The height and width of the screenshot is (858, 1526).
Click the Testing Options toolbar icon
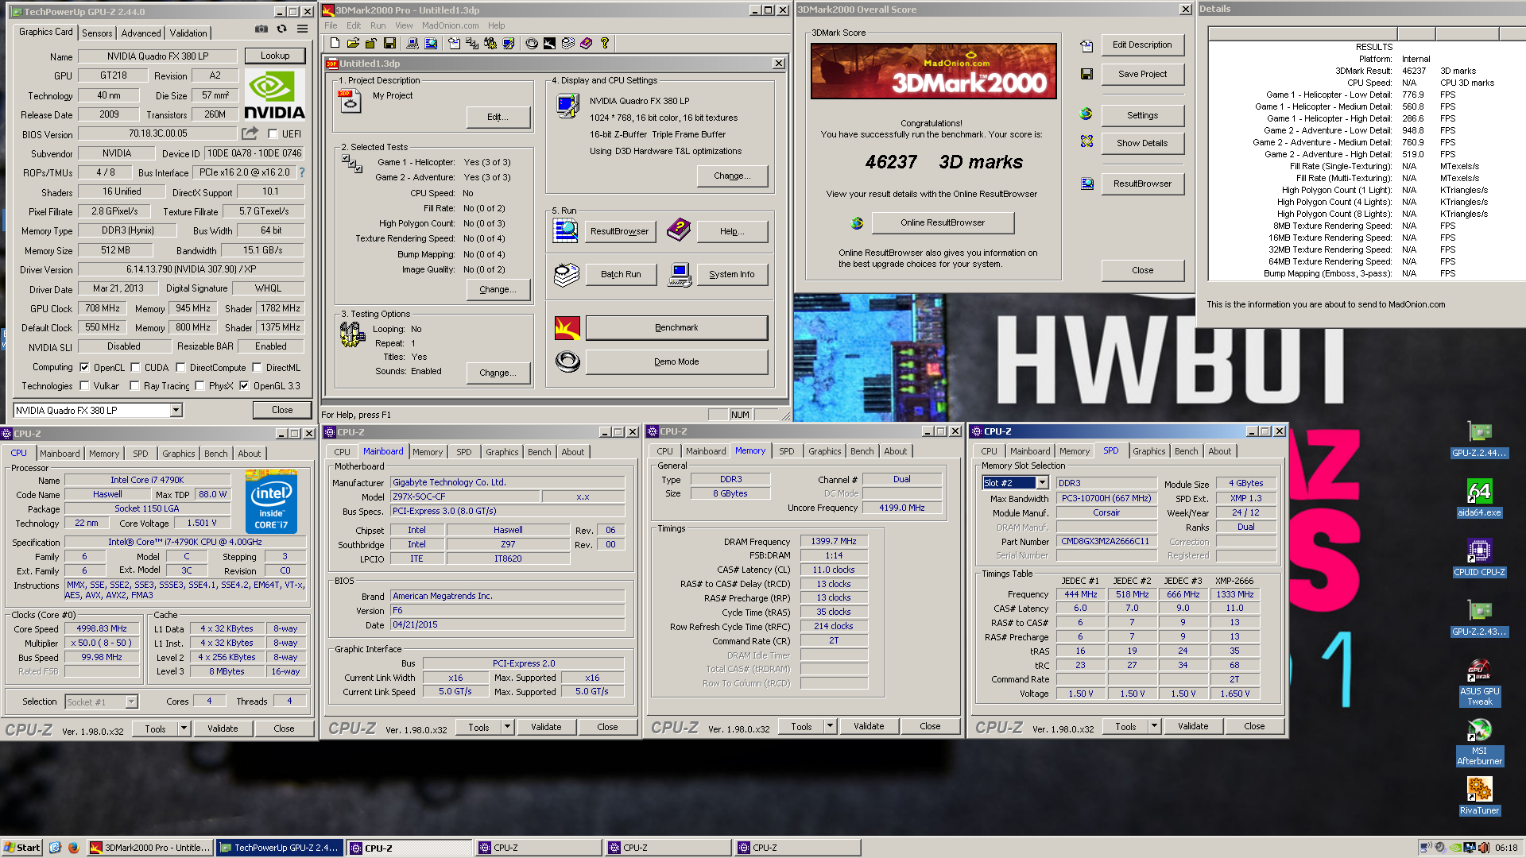click(x=490, y=43)
